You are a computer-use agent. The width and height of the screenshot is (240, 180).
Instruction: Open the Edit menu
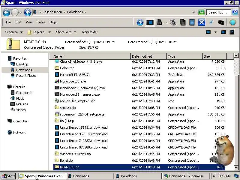(x=18, y=22)
